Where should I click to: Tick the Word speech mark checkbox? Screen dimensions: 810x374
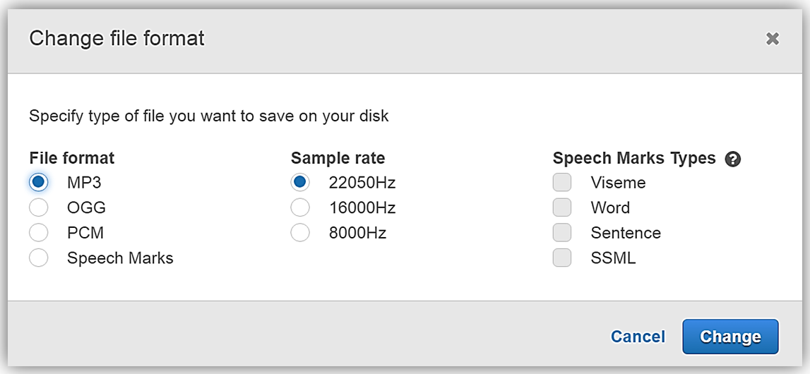pyautogui.click(x=562, y=207)
